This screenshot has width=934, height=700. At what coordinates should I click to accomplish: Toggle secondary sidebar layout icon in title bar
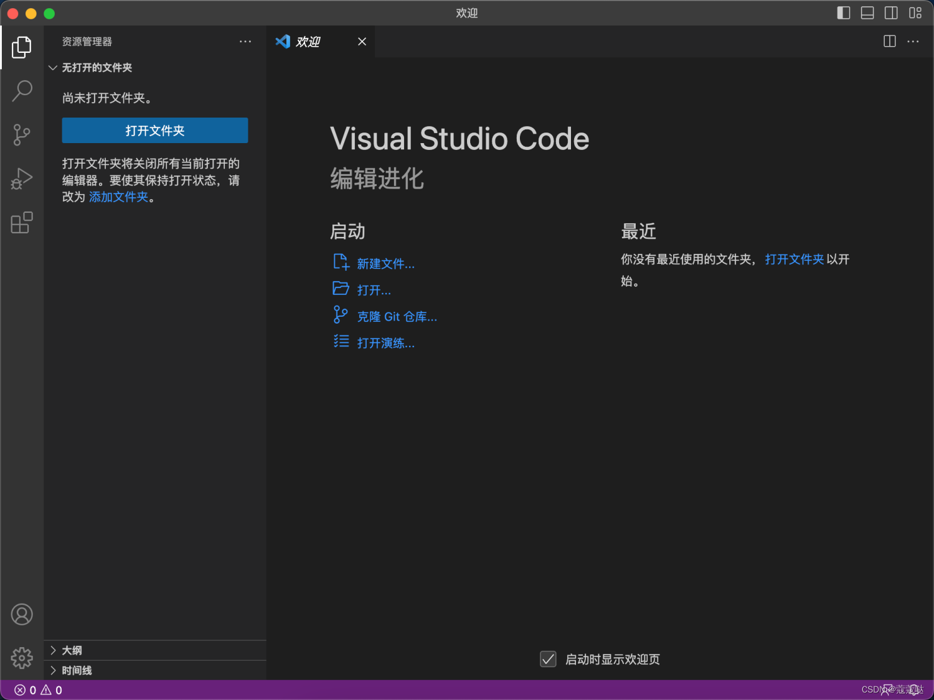point(891,12)
